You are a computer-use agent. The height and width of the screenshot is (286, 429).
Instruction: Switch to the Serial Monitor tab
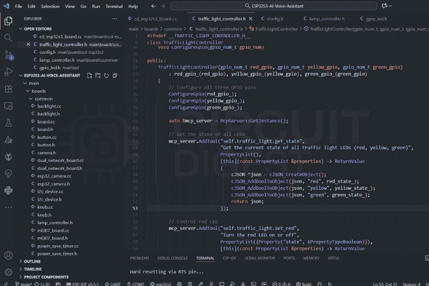coord(259,258)
